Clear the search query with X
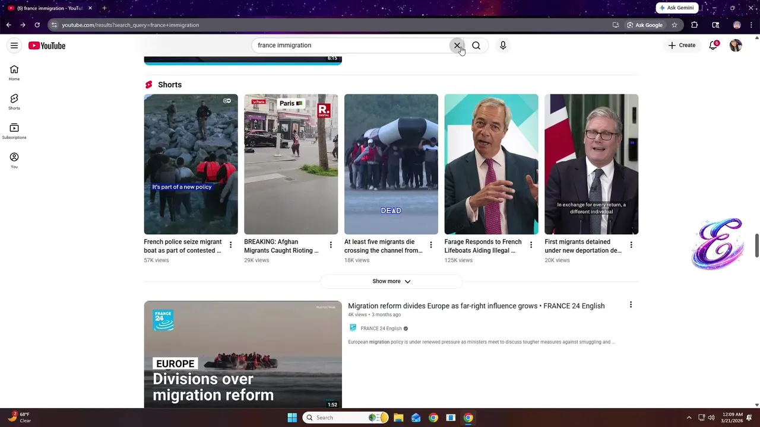Image resolution: width=760 pixels, height=427 pixels. (457, 46)
